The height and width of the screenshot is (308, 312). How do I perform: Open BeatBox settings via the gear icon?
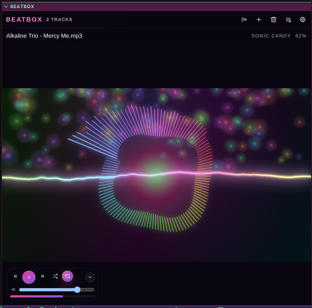303,20
